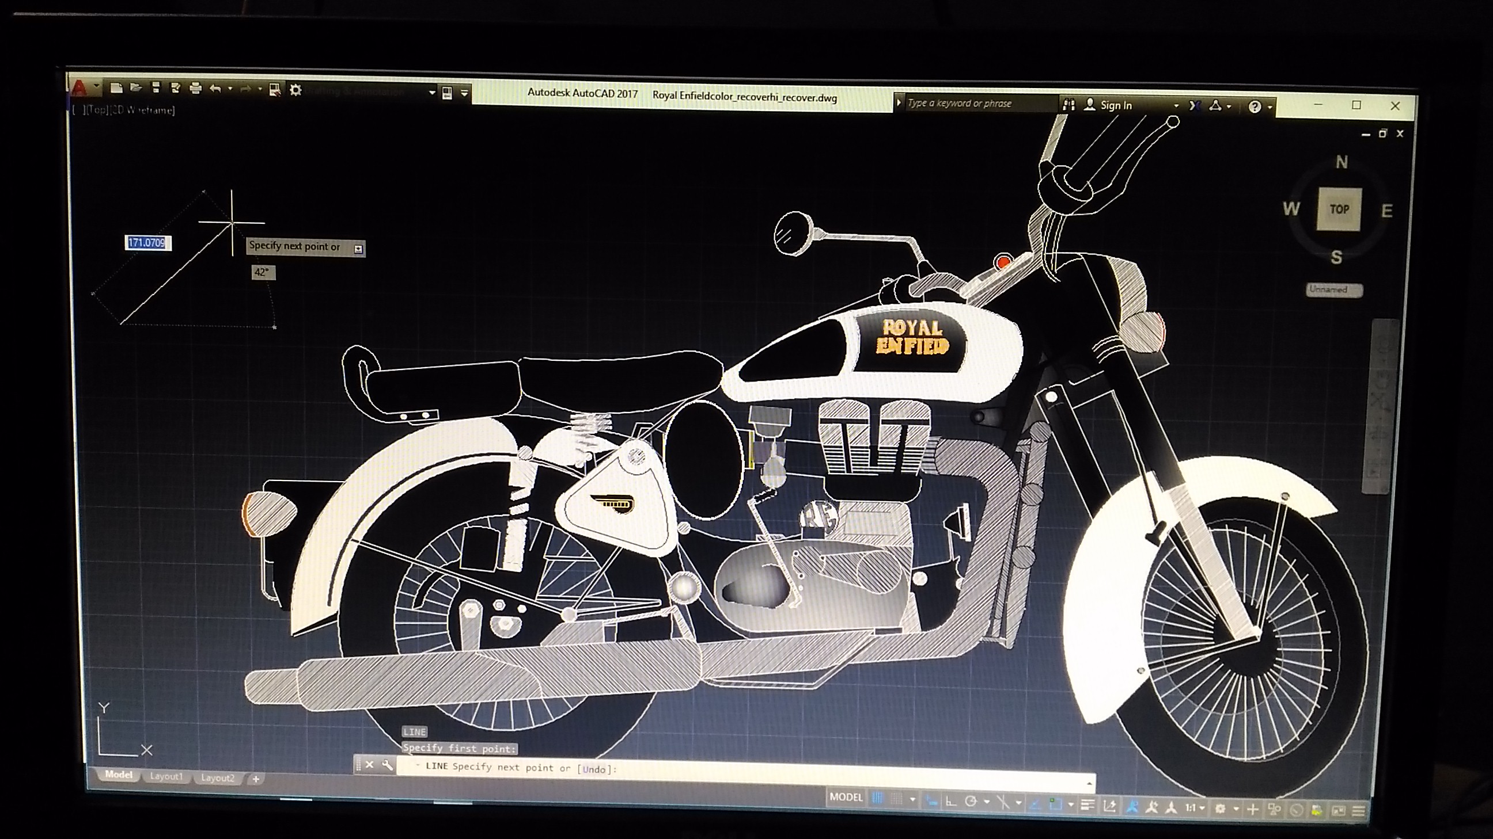Plot the drawing with the printer icon
1493x839 pixels.
[x=196, y=89]
